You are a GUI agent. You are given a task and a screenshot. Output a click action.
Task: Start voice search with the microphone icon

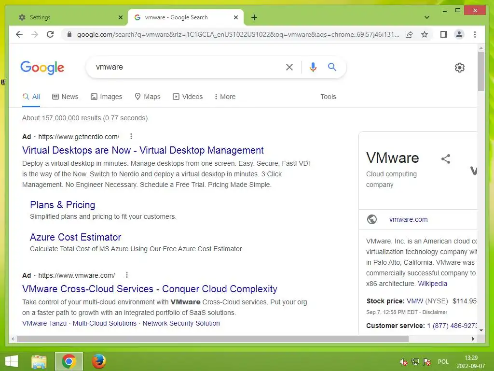pos(313,67)
